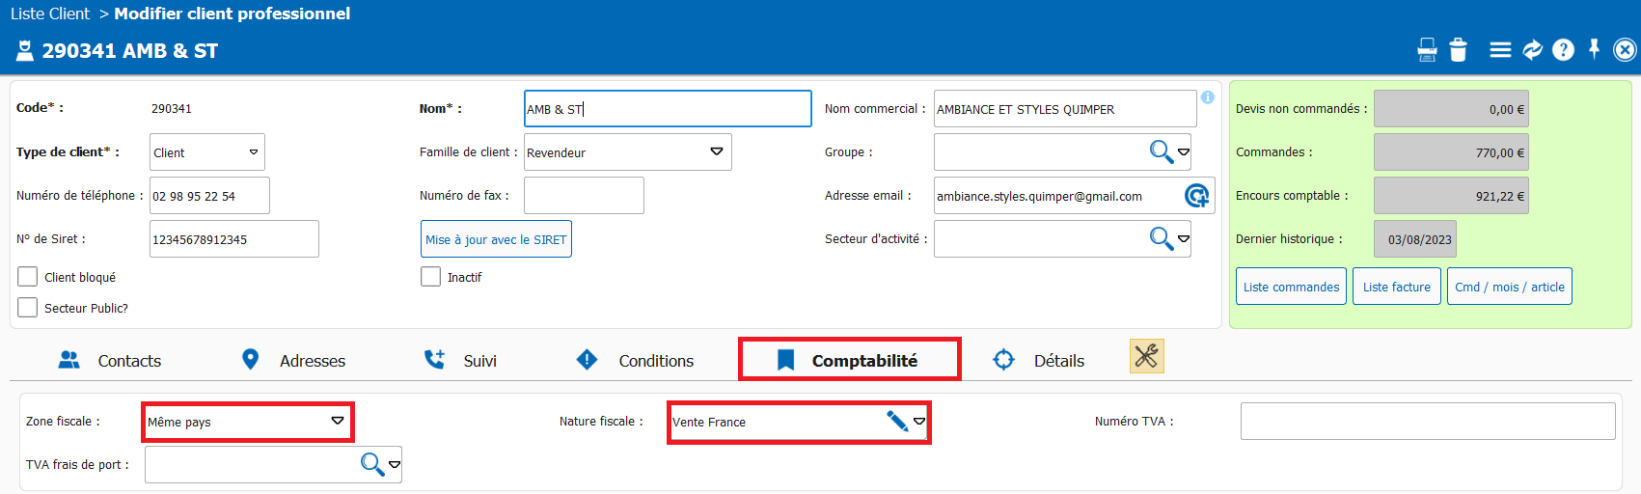The width and height of the screenshot is (1641, 494).
Task: Check the Client bloqué checkbox
Action: point(28,277)
